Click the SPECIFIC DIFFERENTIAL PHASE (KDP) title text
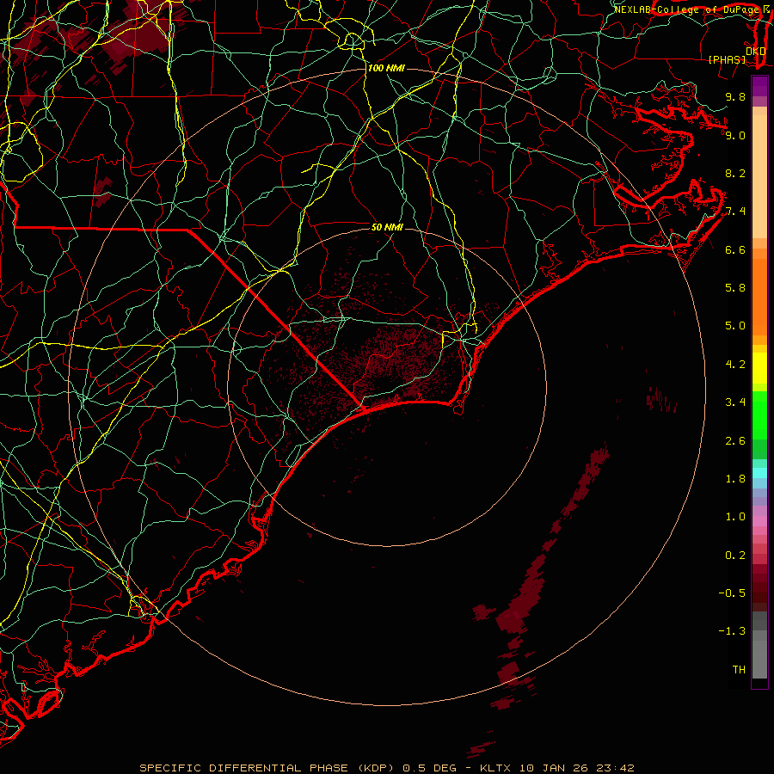774x774 pixels. (267, 768)
